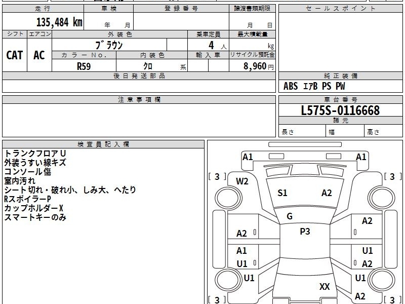Image resolution: width=405 pixels, height=304 pixels.
Task: Click the カラーNo. header
Action: 84,55
